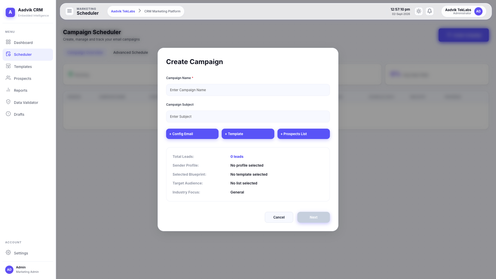The image size is (496, 279).
Task: Click the CRM Marketing Platform breadcrumb
Action: click(162, 11)
